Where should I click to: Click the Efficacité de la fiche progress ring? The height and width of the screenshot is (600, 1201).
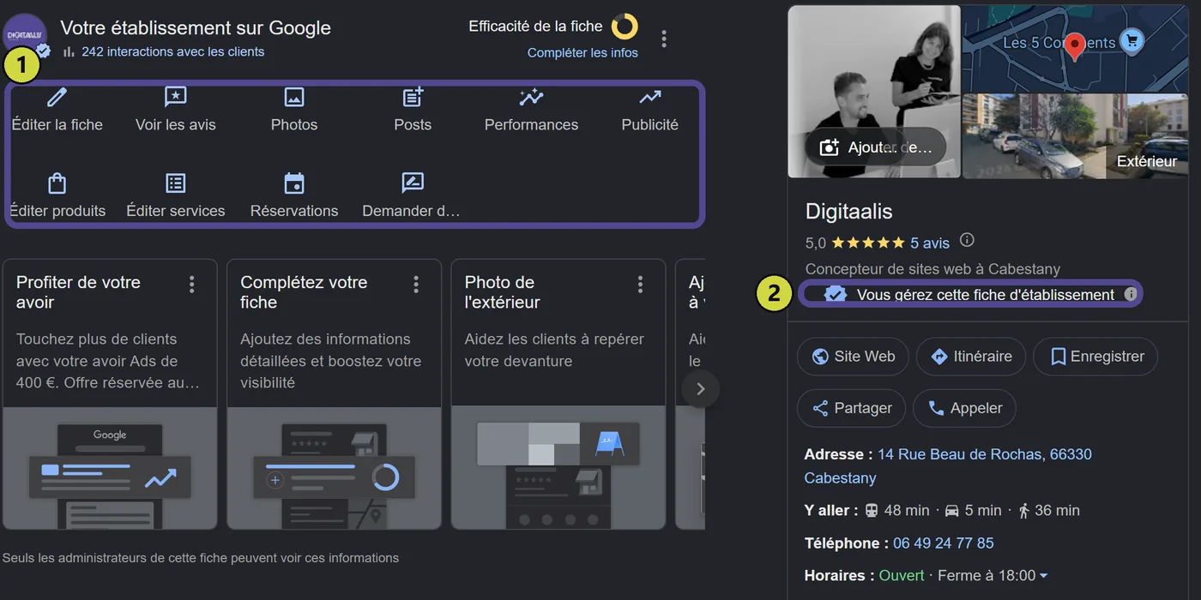click(x=625, y=27)
